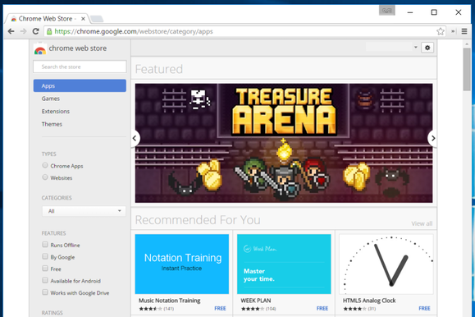Open the Treasure Arena featured banner
Viewport: 475px width, 317px height.
(x=284, y=143)
